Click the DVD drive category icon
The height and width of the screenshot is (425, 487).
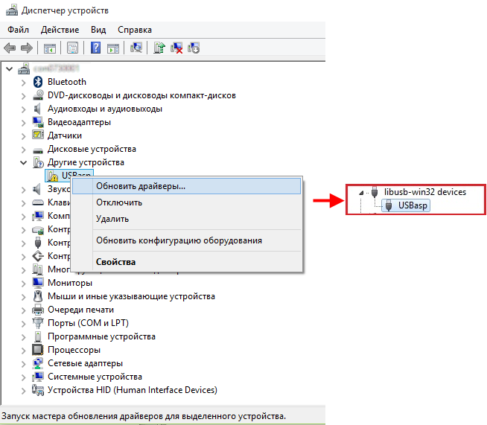38,95
